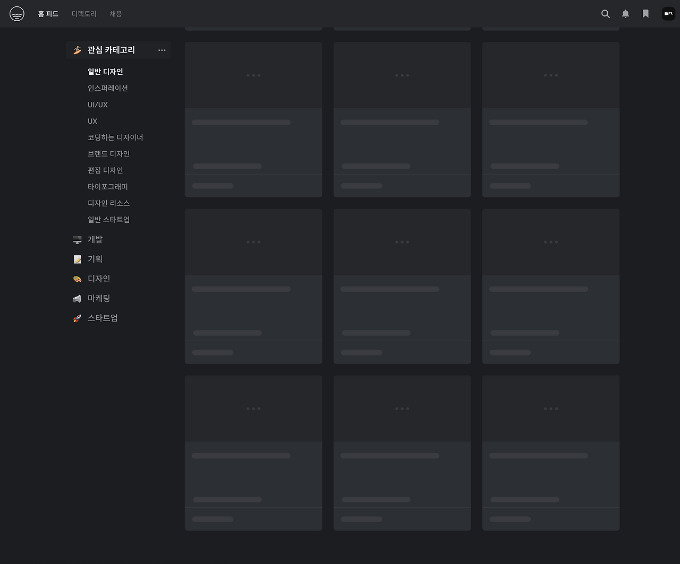Screen dimensions: 680x564
Task: Click the surfer icon beside 관심 카테고리
Action: tap(78, 50)
